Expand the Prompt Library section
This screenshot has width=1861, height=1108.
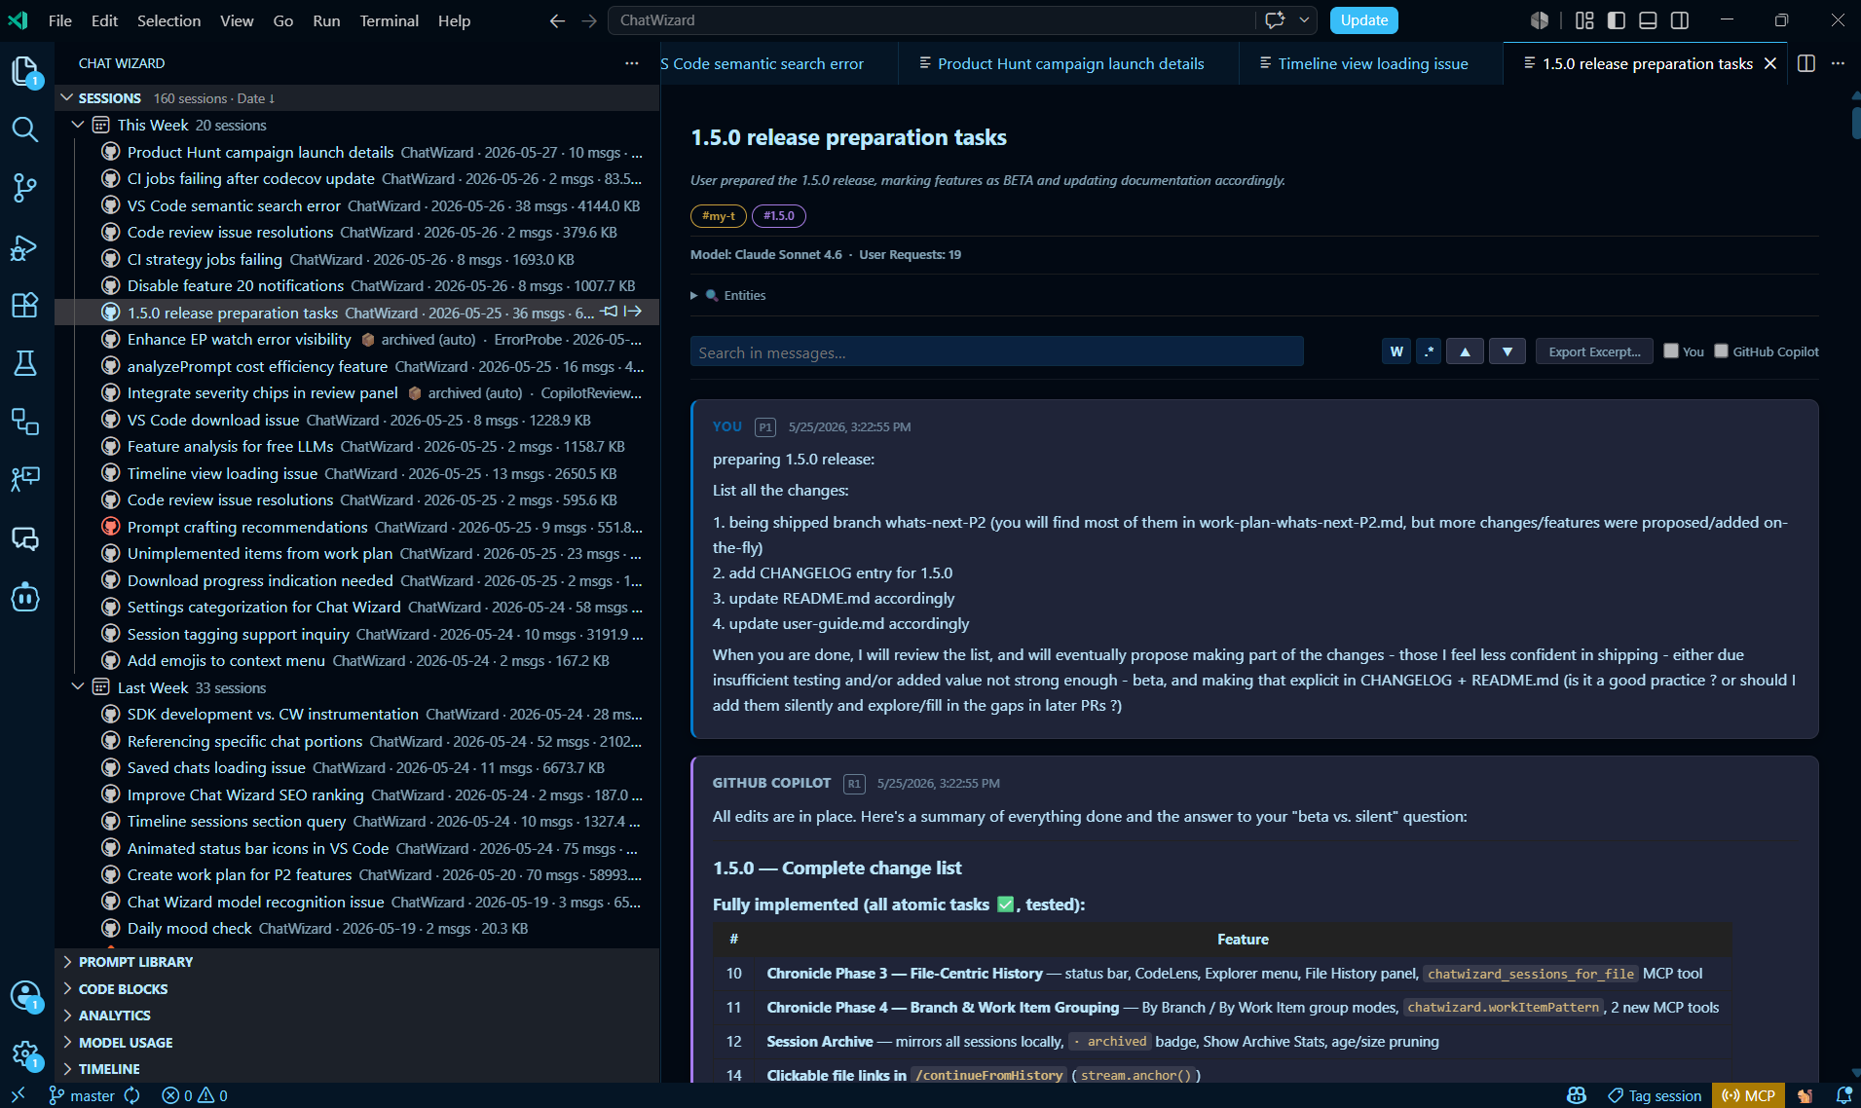coord(135,962)
